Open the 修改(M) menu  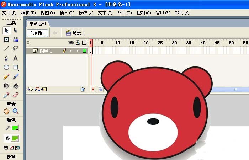[86, 13]
